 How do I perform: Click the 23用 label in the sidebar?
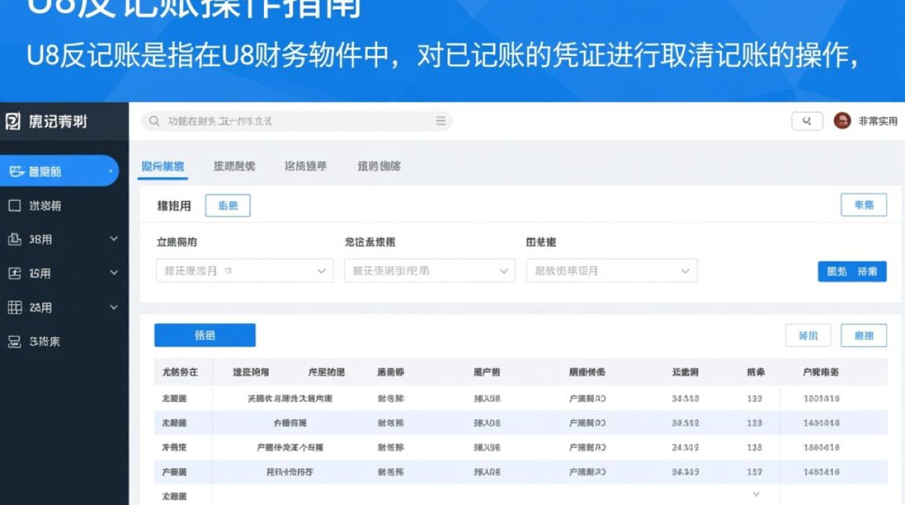click(x=40, y=308)
